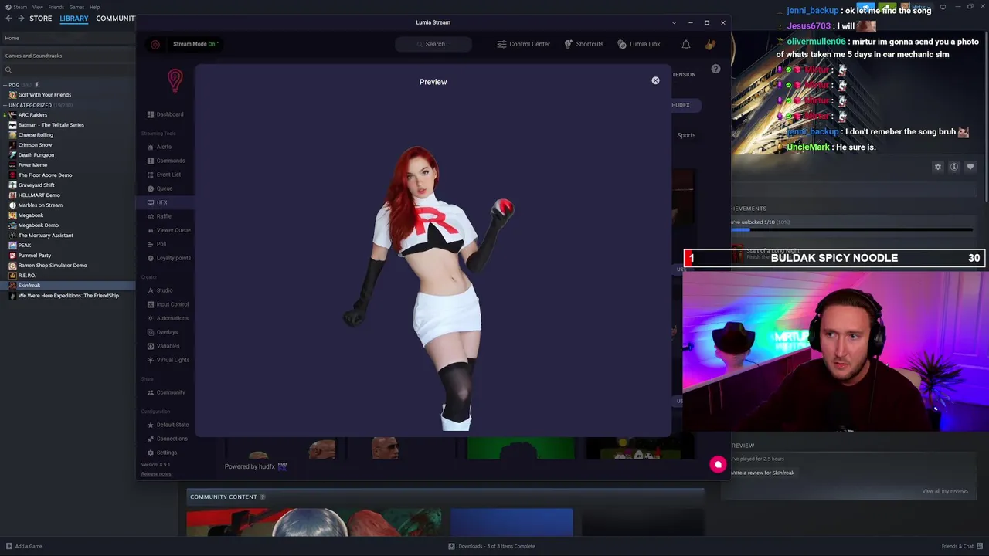The height and width of the screenshot is (556, 989).
Task: Open Lumia Link from the top bar
Action: click(x=638, y=44)
